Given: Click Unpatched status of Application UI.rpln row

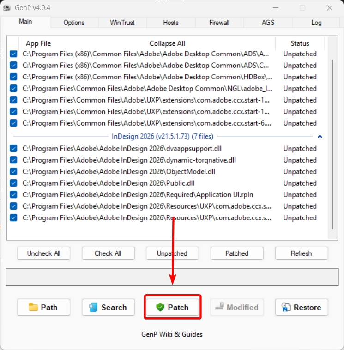Looking at the screenshot, I should point(300,195).
